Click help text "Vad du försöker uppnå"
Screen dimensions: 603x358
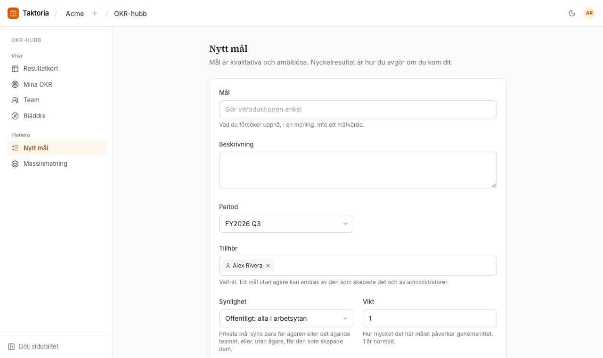(292, 125)
